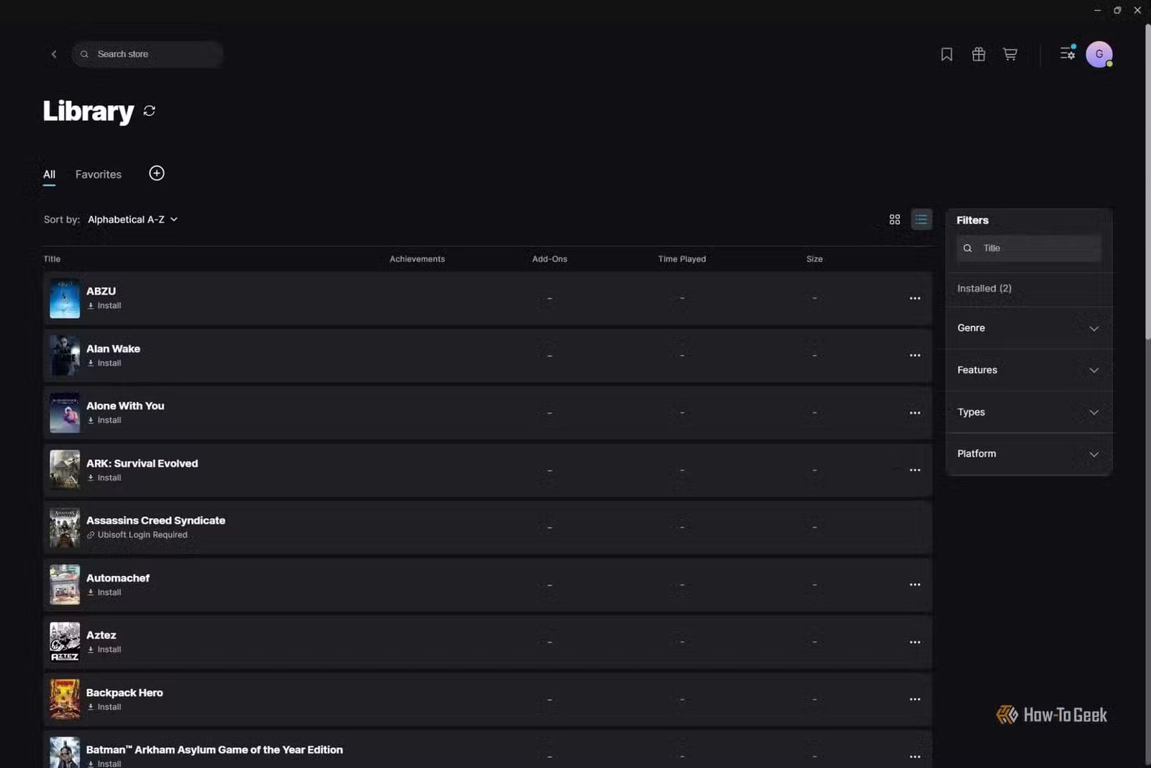This screenshot has width=1151, height=768.
Task: Select the Assassins Creed Syndicate title
Action: [x=155, y=520]
